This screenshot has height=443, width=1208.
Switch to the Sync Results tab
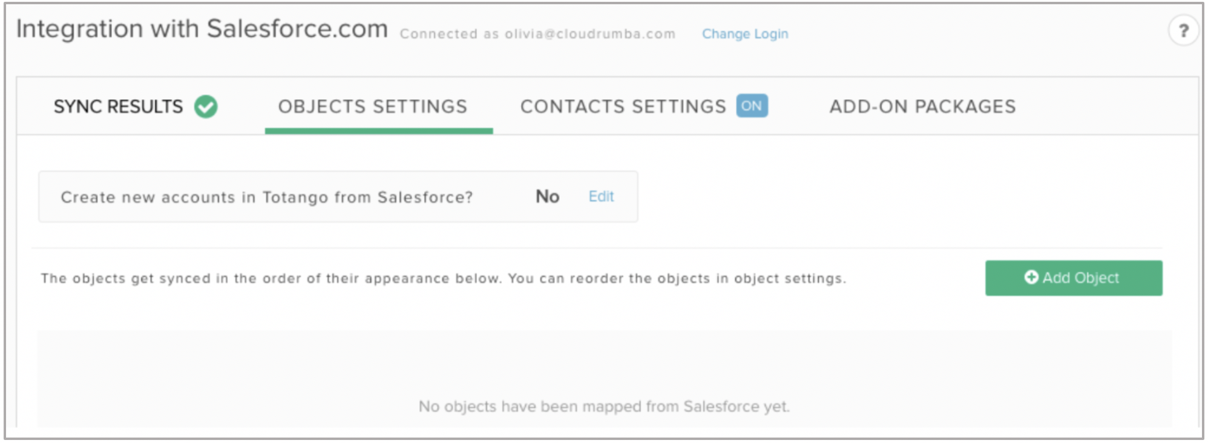point(118,107)
